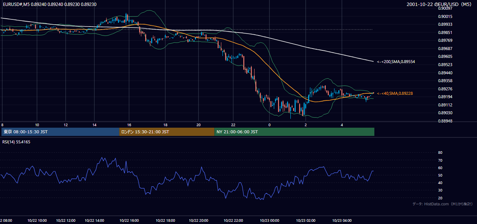Click the 10/22 22:00 timestamp at bottom

click(233, 221)
